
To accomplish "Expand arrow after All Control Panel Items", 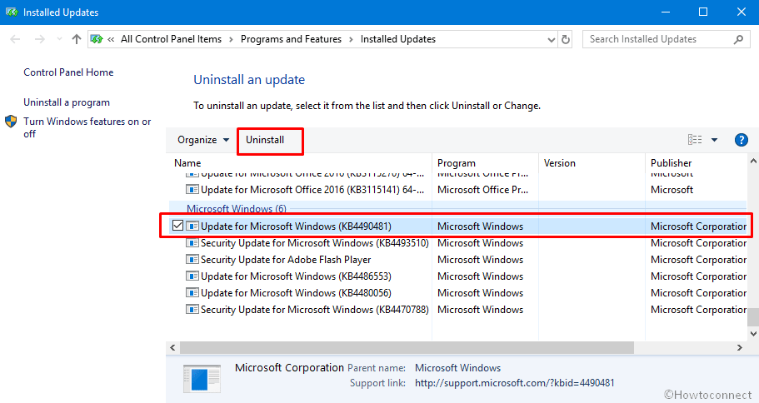I will [x=231, y=40].
